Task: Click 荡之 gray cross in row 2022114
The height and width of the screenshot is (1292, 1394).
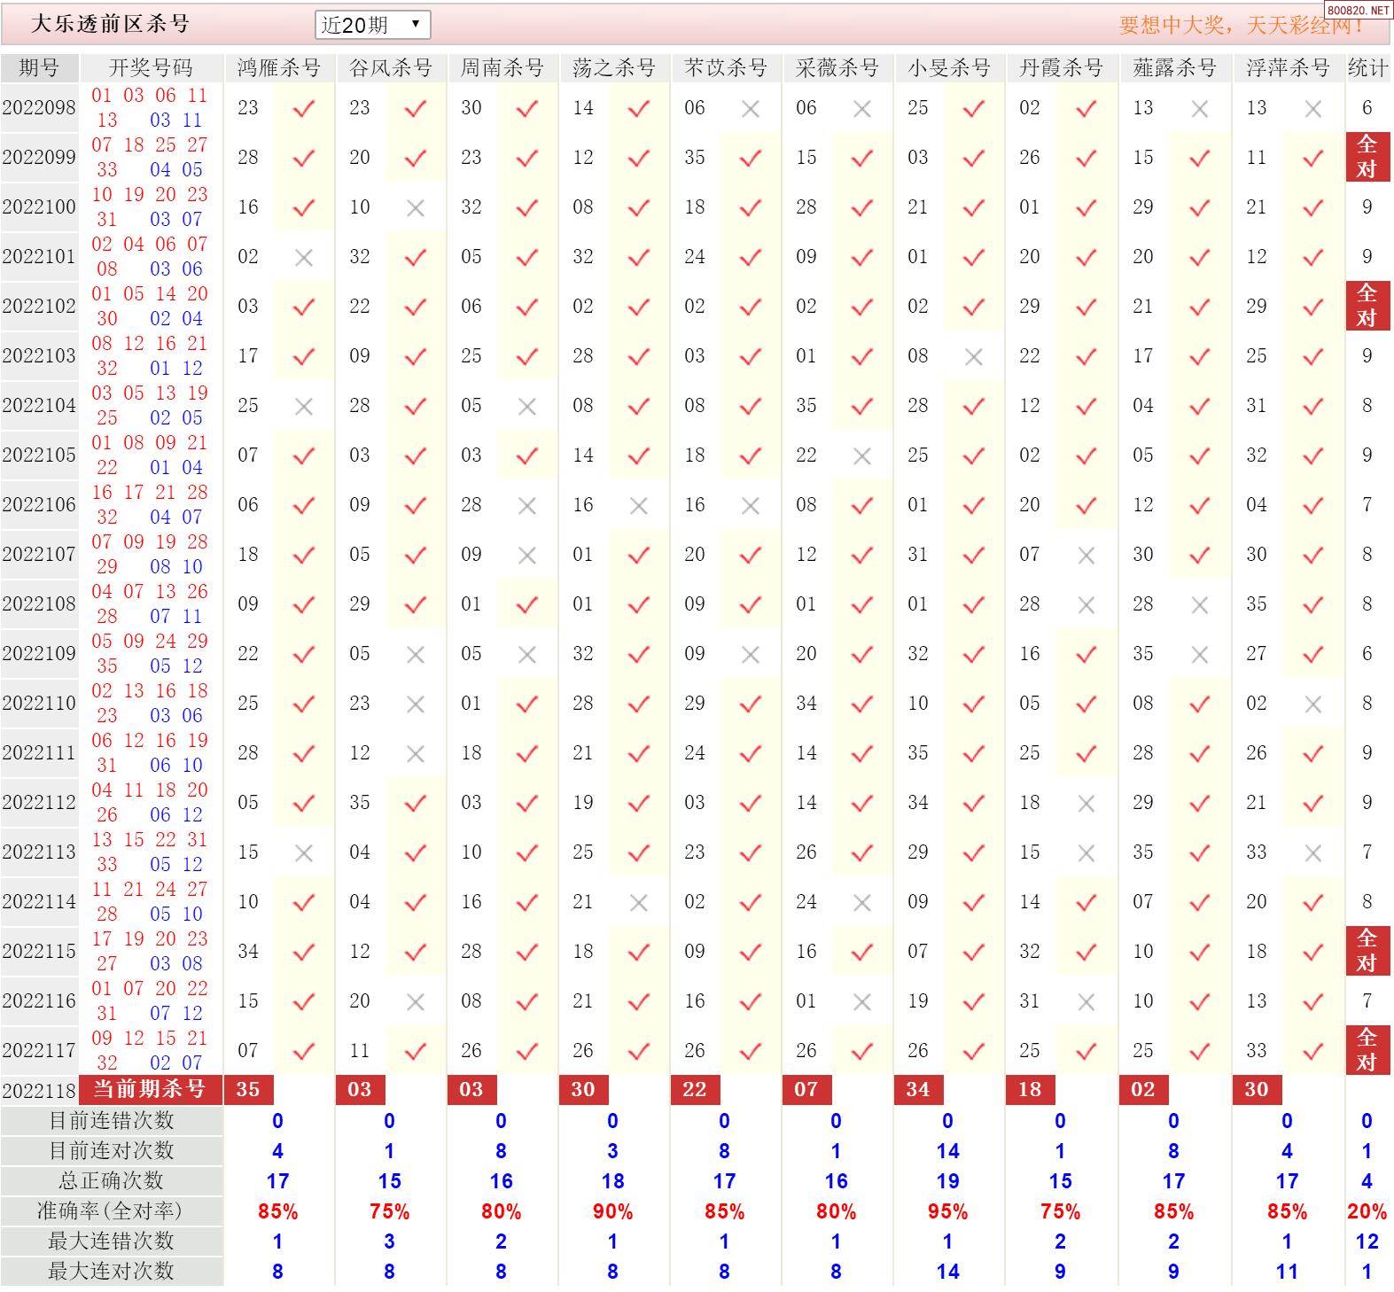Action: coord(638,902)
